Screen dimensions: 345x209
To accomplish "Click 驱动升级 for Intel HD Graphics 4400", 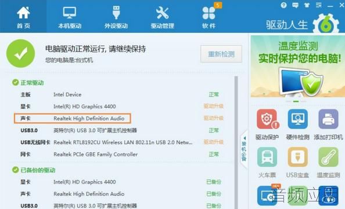I will (x=214, y=107).
